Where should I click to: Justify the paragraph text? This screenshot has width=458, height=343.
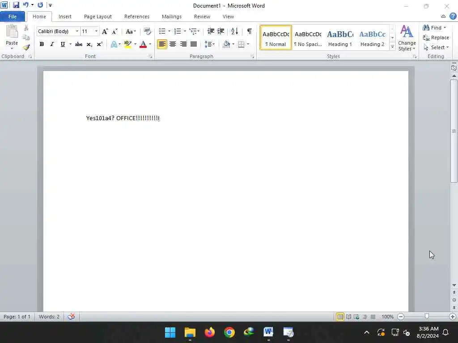click(x=194, y=44)
